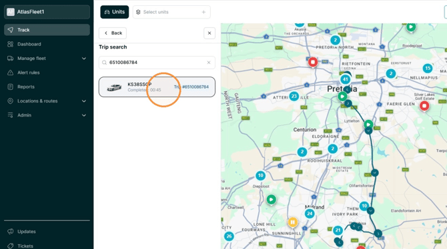Click the Track navigation arrow icon
This screenshot has height=249, width=447.
point(10,30)
